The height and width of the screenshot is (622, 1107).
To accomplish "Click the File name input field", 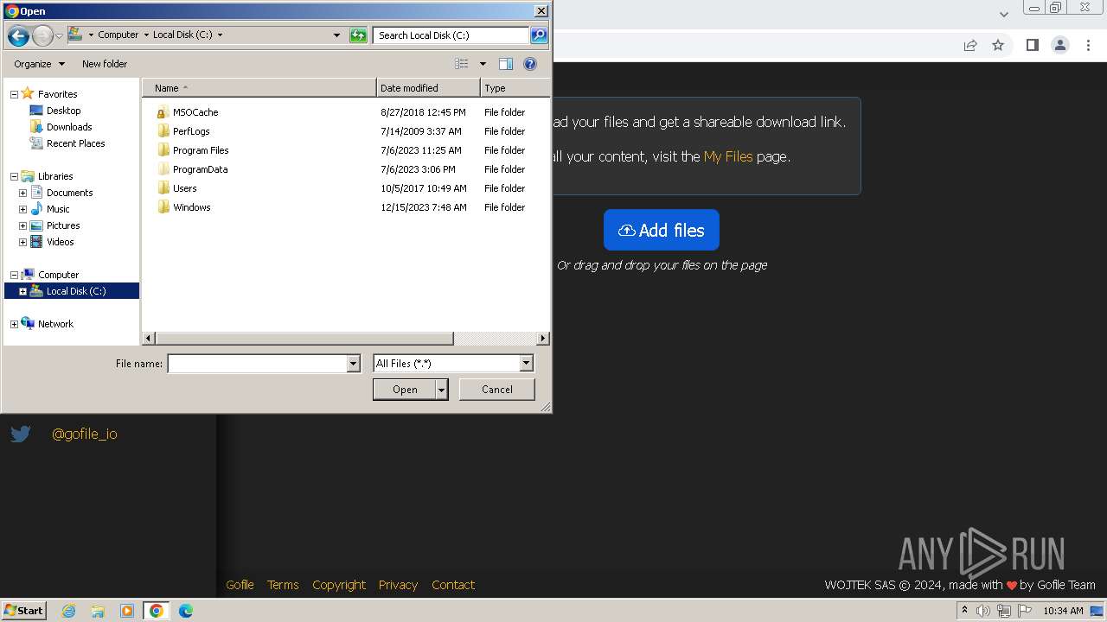I will [x=257, y=364].
